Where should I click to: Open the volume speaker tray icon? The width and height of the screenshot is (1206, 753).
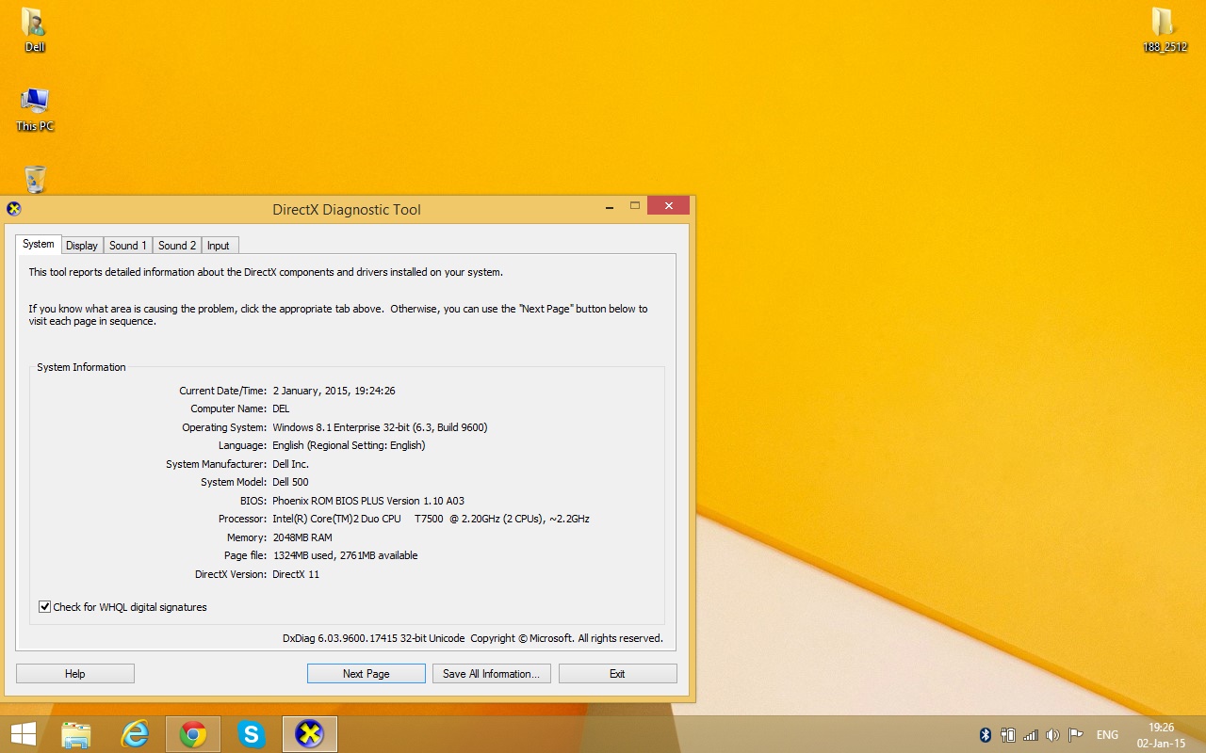(1052, 735)
